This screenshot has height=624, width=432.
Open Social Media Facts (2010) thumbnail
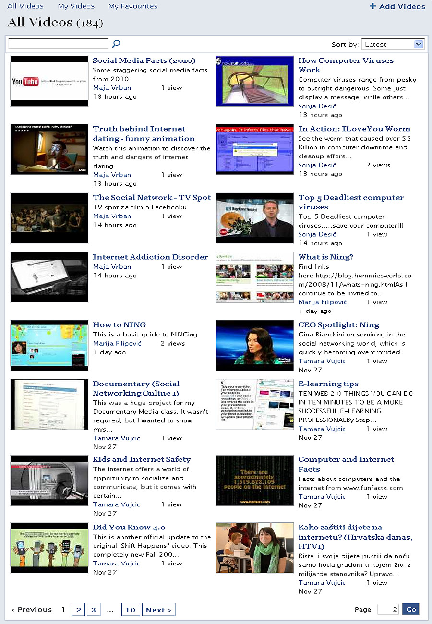pos(49,81)
